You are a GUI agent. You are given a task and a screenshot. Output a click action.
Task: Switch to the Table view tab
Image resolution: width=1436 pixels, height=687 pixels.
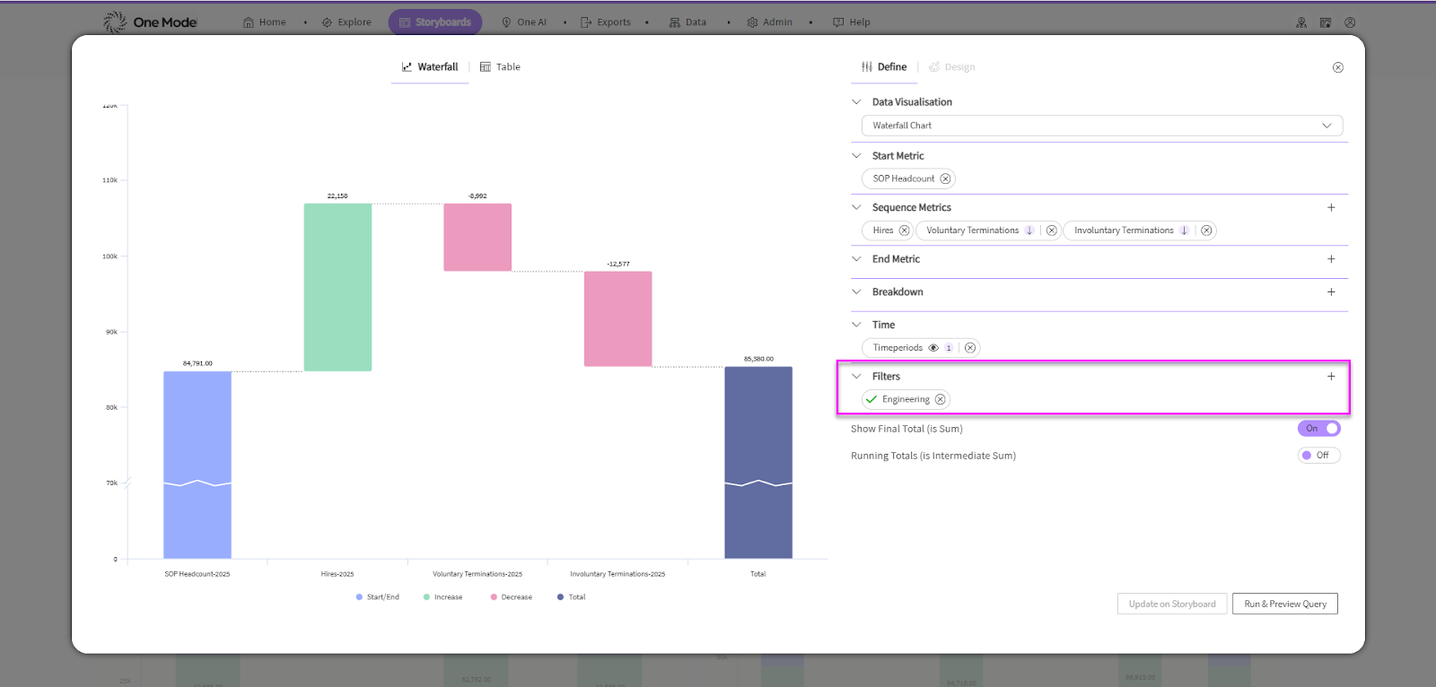pyautogui.click(x=500, y=67)
